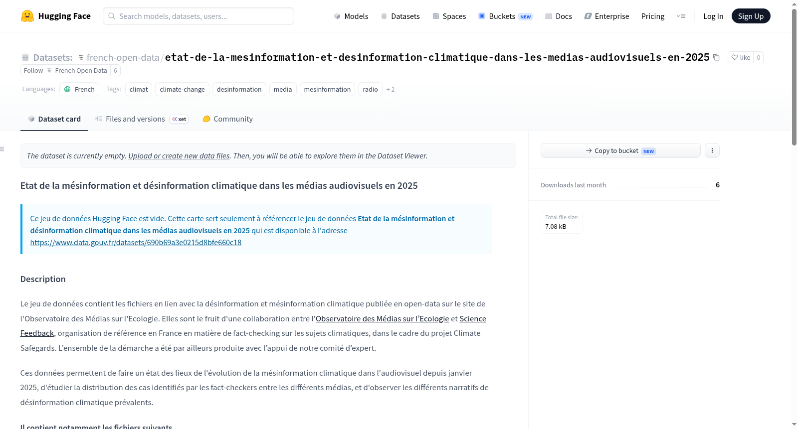Open Observatoire des Médias sur l'Ecologie link

coord(383,319)
